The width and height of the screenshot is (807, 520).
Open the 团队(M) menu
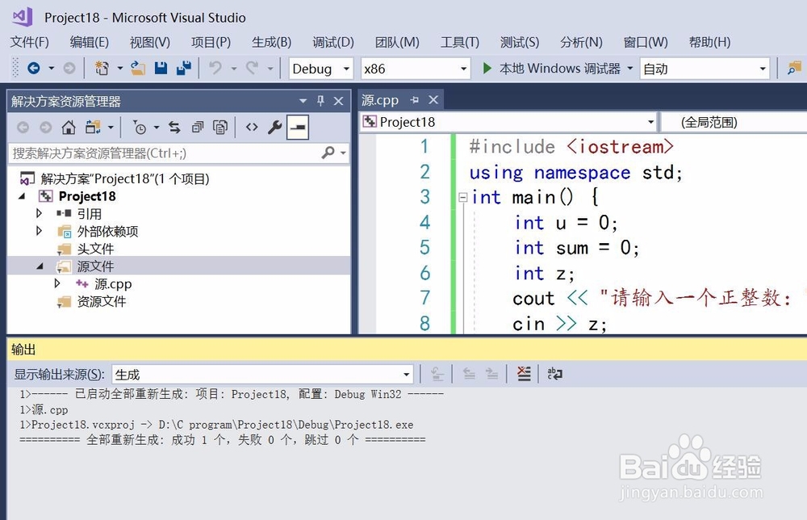click(397, 42)
